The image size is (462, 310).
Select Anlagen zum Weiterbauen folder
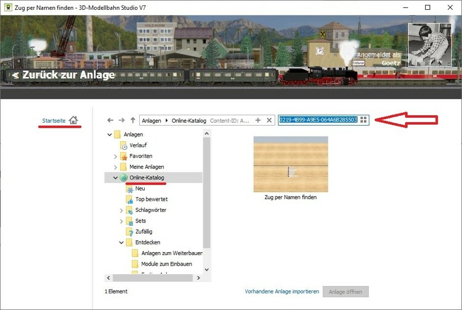(x=172, y=253)
